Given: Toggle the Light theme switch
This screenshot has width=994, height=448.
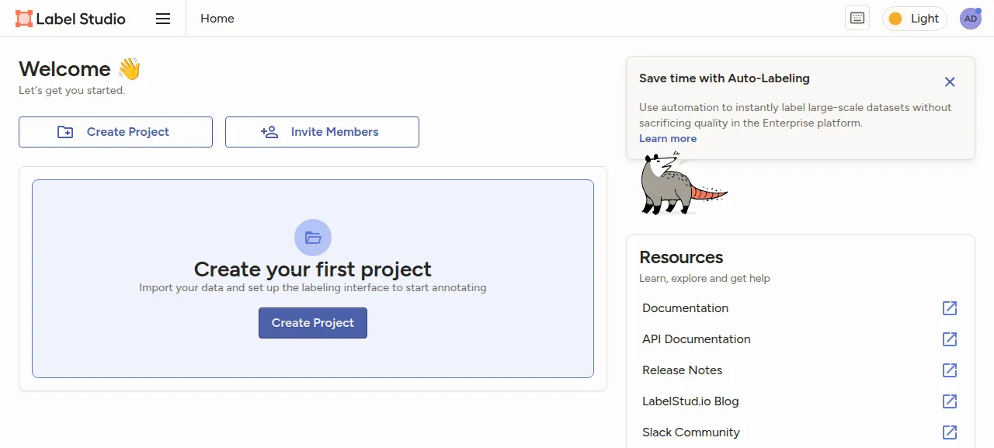Looking at the screenshot, I should click(915, 19).
